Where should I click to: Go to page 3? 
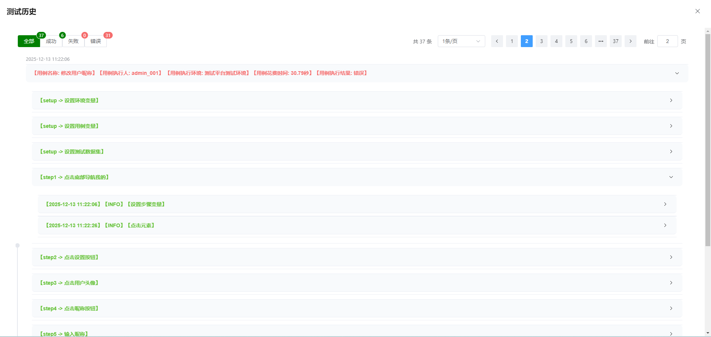541,41
